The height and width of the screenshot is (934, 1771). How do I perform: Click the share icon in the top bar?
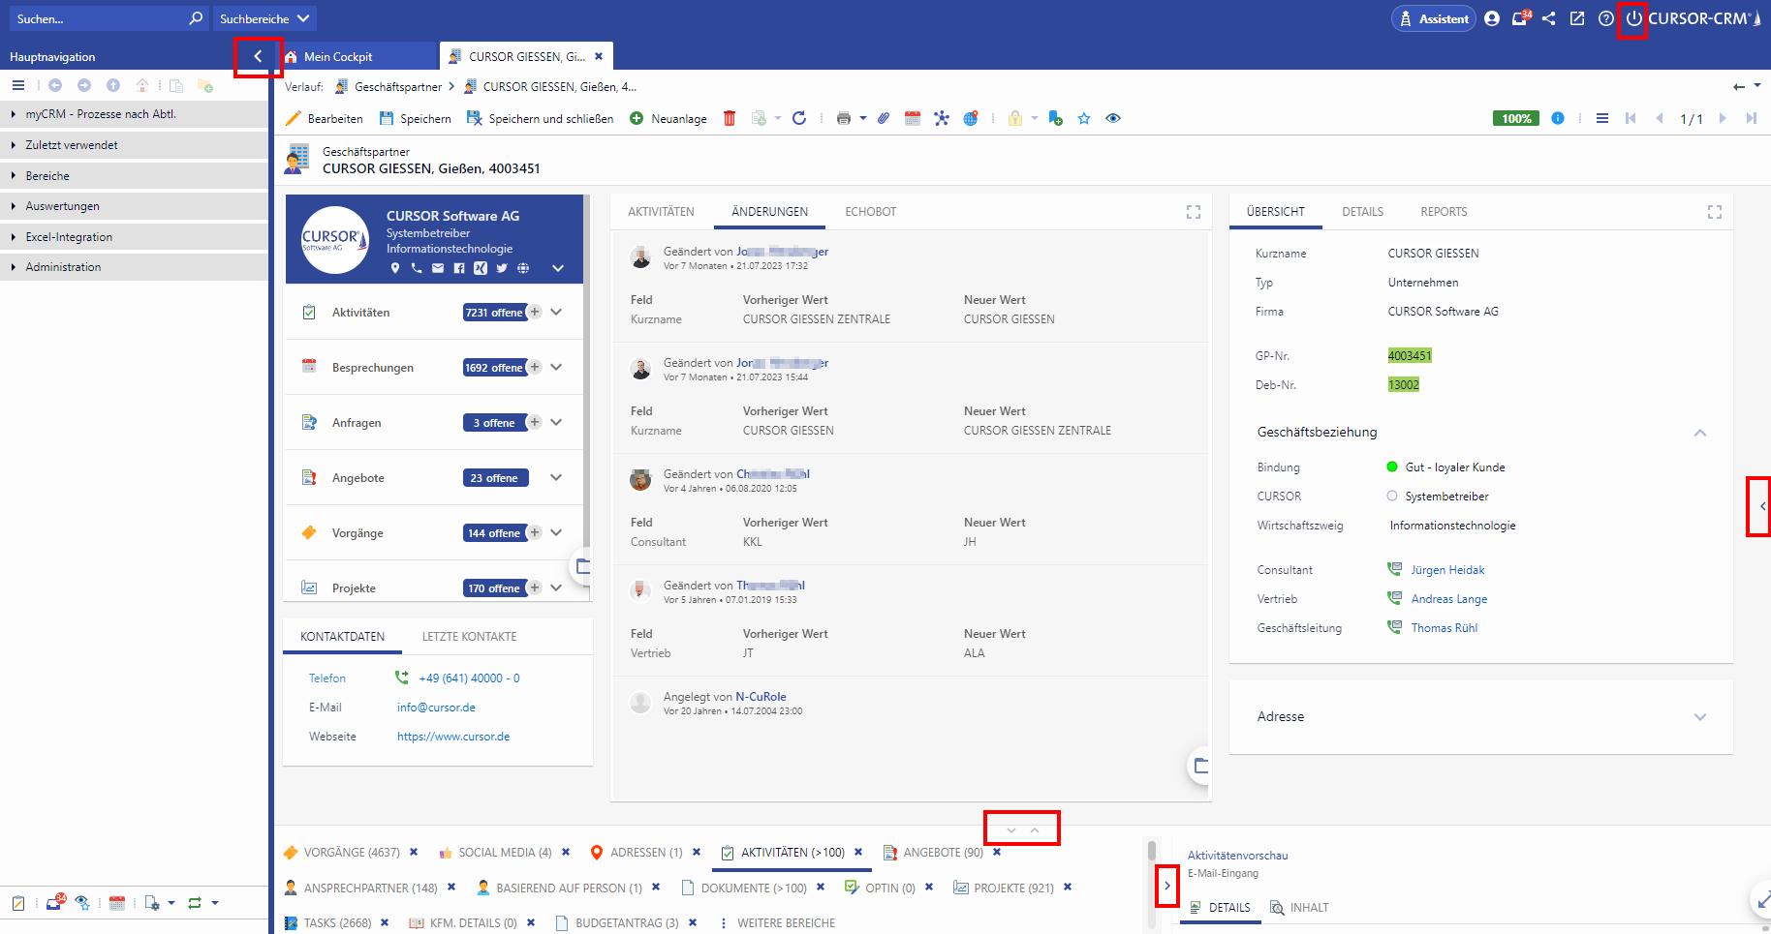[1549, 18]
